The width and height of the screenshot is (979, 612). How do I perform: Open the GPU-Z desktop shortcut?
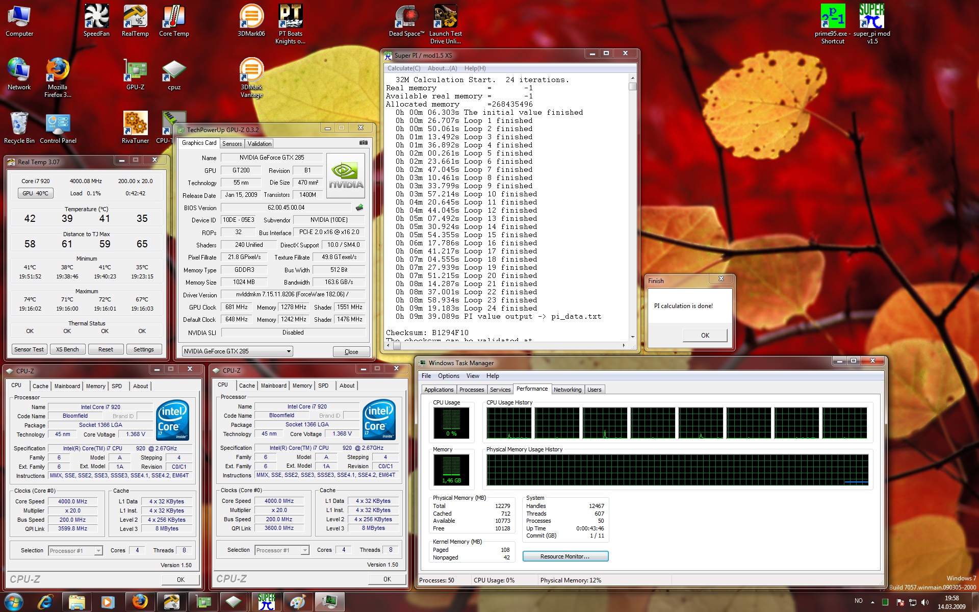(135, 74)
